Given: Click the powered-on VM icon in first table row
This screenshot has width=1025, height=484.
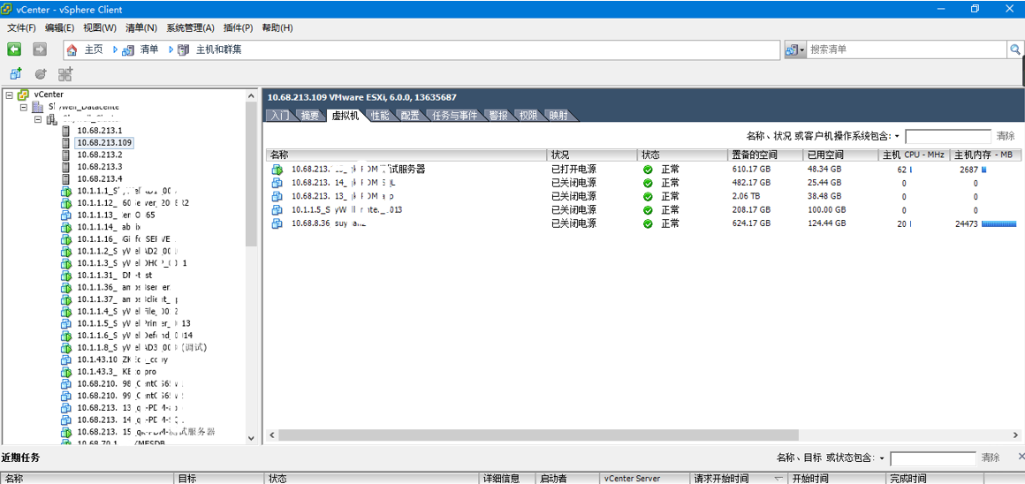Looking at the screenshot, I should [277, 170].
